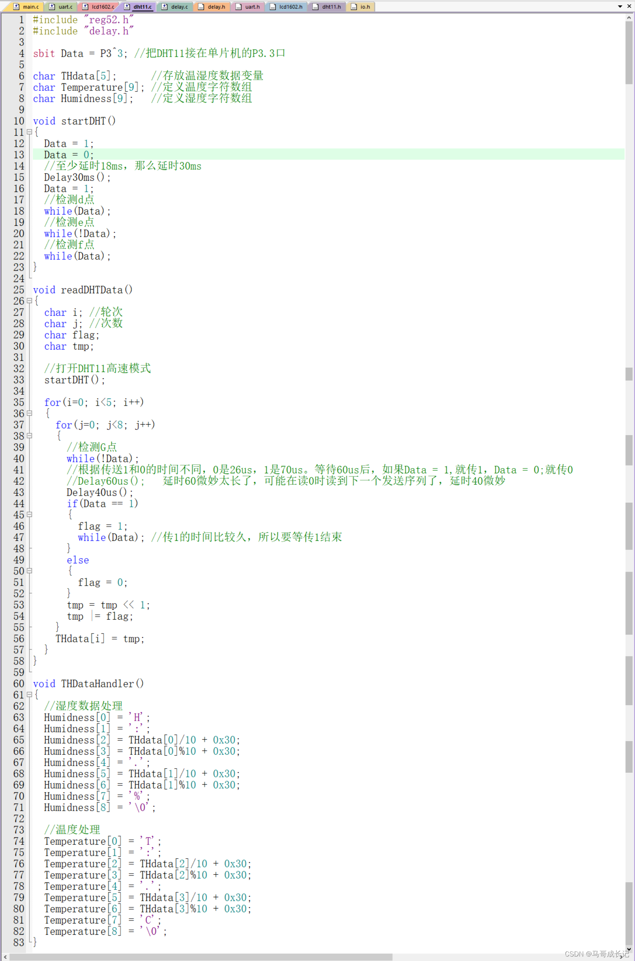
Task: Collapse the else block at line 50
Action: [x=29, y=571]
